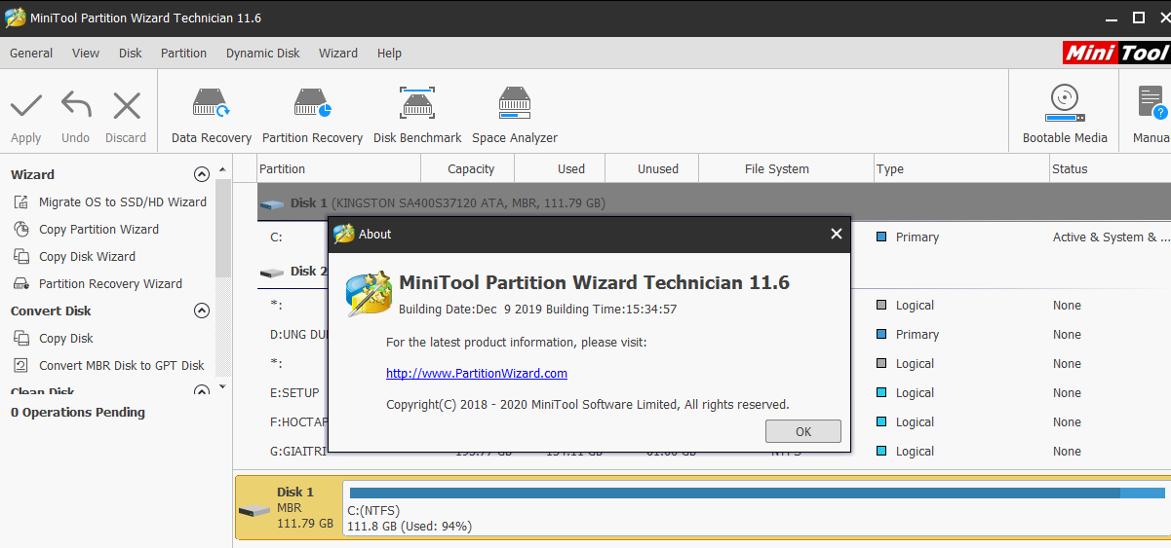Click the Discard X icon
1171x548 pixels.
(127, 105)
